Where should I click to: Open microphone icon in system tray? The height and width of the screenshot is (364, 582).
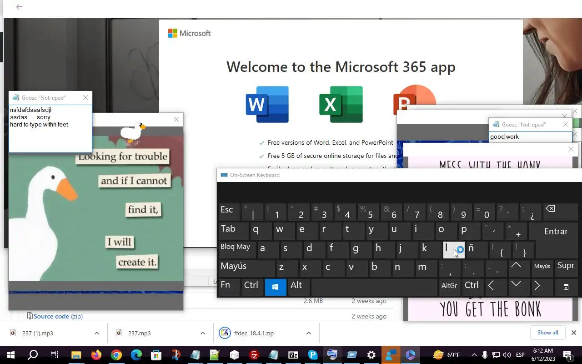click(485, 355)
